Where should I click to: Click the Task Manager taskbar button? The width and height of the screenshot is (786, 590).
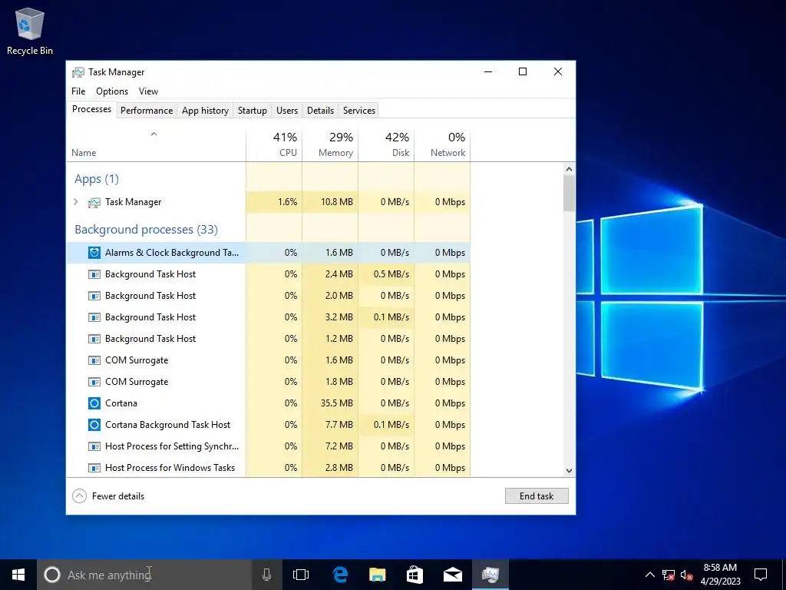pos(490,575)
